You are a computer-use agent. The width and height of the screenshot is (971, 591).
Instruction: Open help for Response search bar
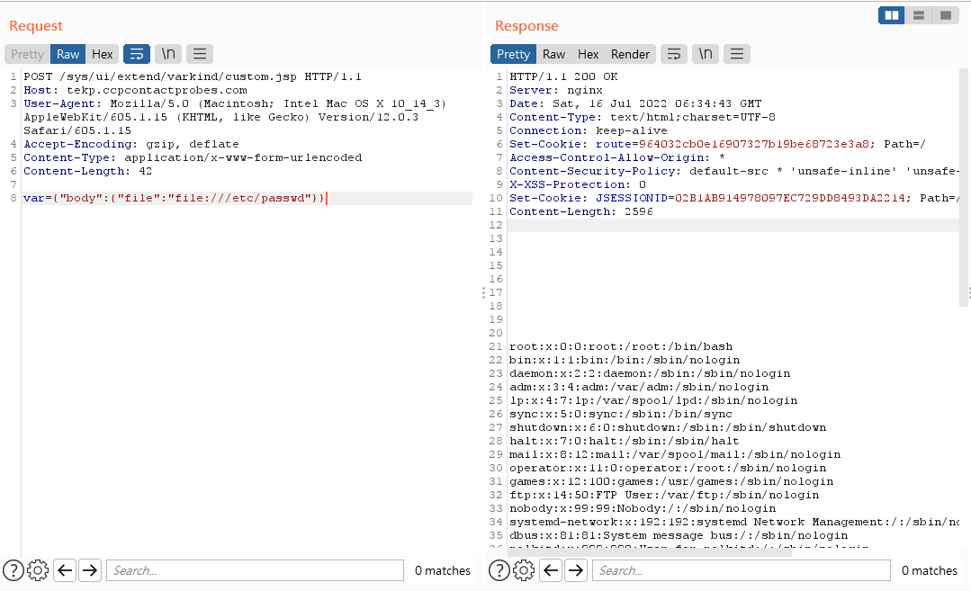499,570
